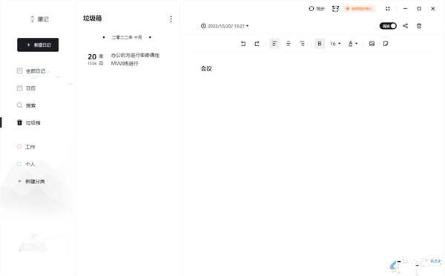Minimize the application window
Image resolution: width=445 pixels, height=276 pixels.
click(x=405, y=9)
